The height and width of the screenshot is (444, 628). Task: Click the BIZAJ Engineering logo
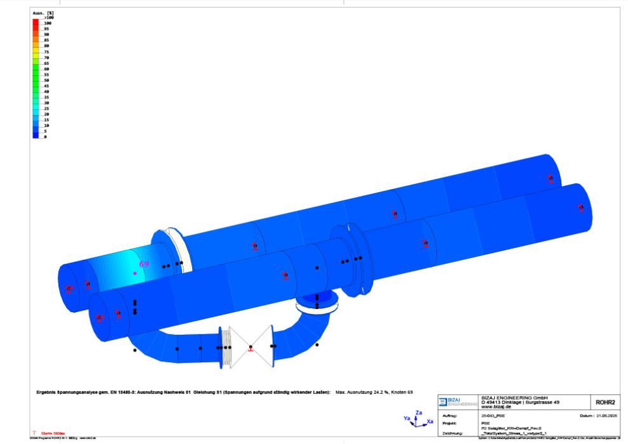(457, 403)
